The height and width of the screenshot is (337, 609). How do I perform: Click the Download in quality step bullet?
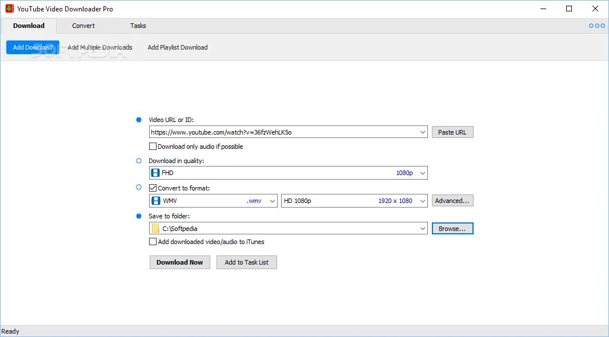(138, 161)
